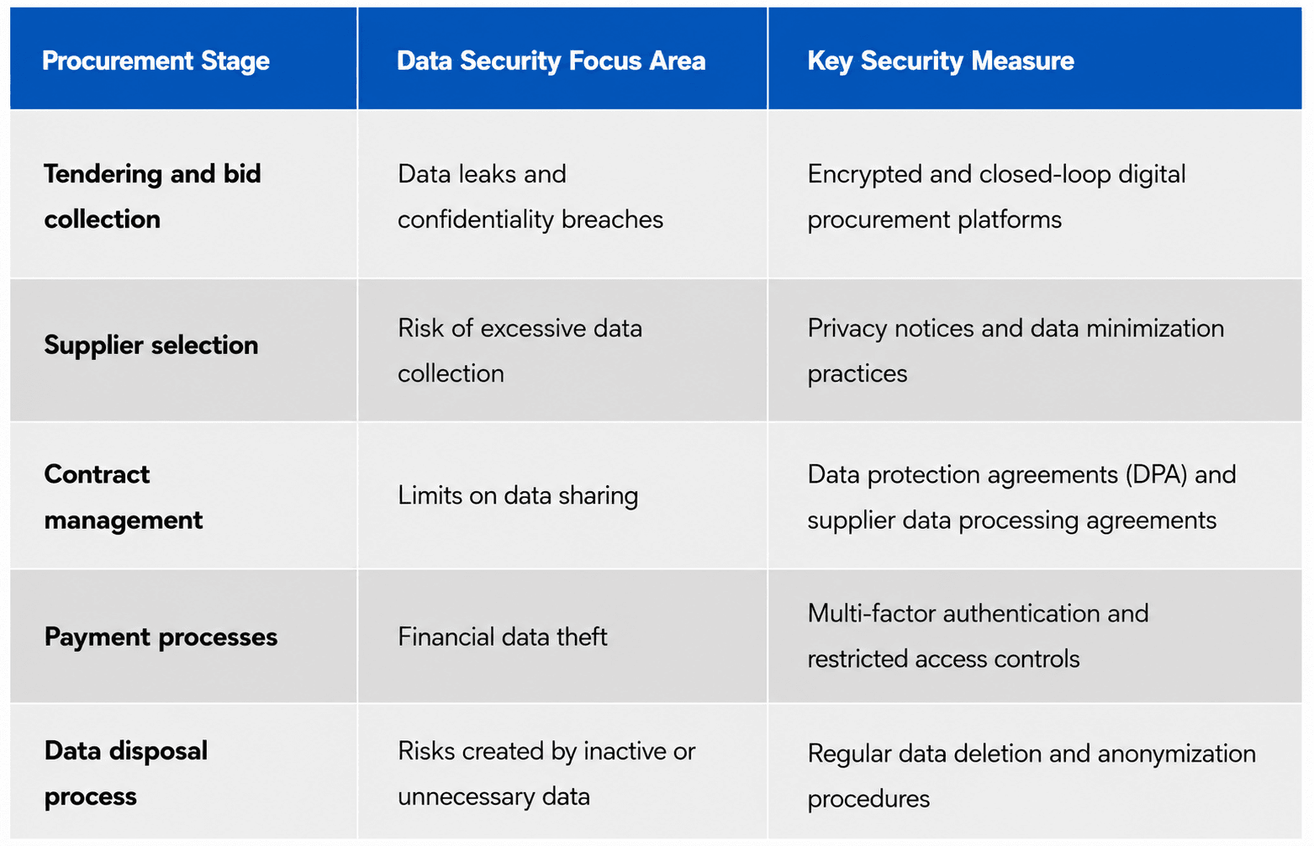
Task: Click the Payment processes row label
Action: click(x=161, y=637)
